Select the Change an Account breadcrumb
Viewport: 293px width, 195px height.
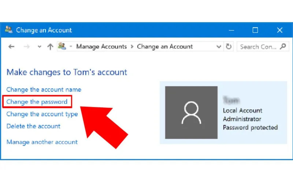click(x=164, y=46)
